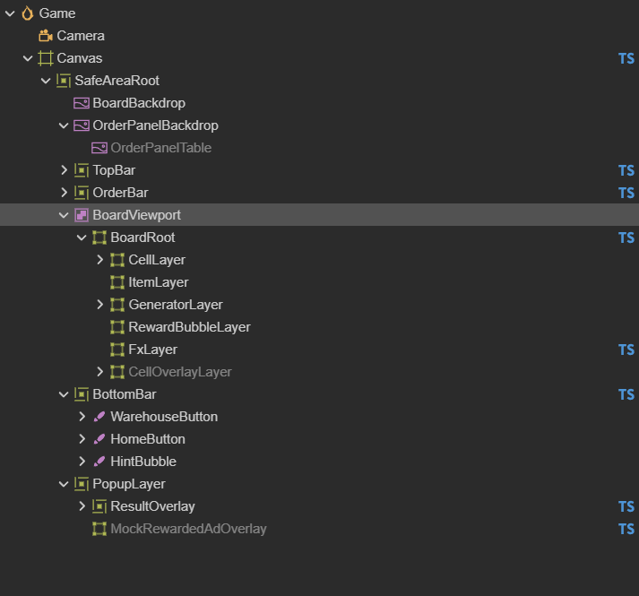Click the Canvas node frame icon
Viewport: 639px width, 596px height.
point(45,58)
